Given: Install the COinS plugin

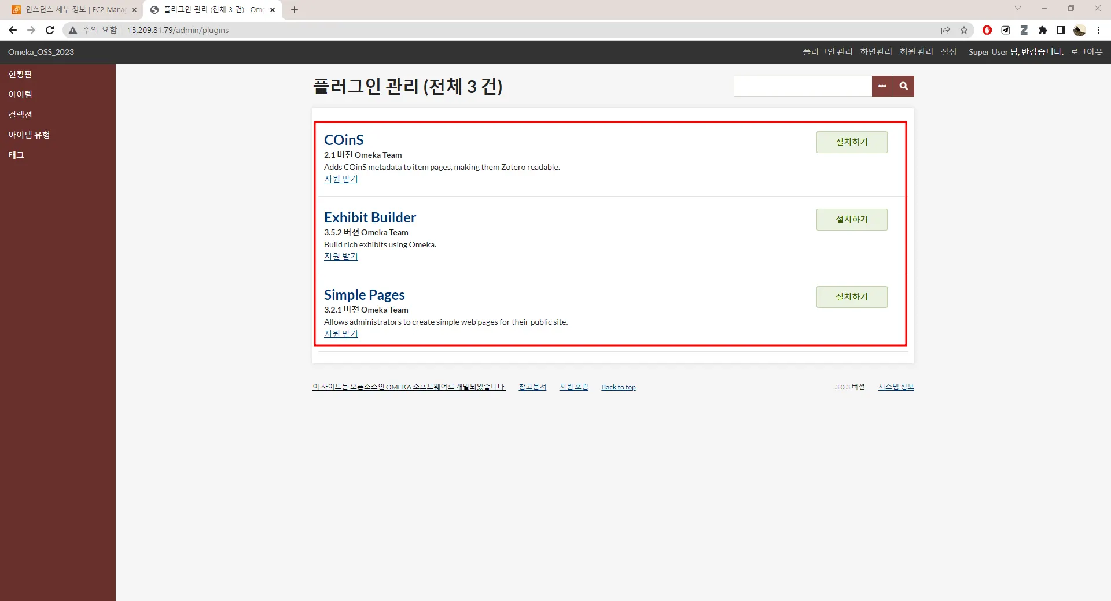Looking at the screenshot, I should 852,142.
